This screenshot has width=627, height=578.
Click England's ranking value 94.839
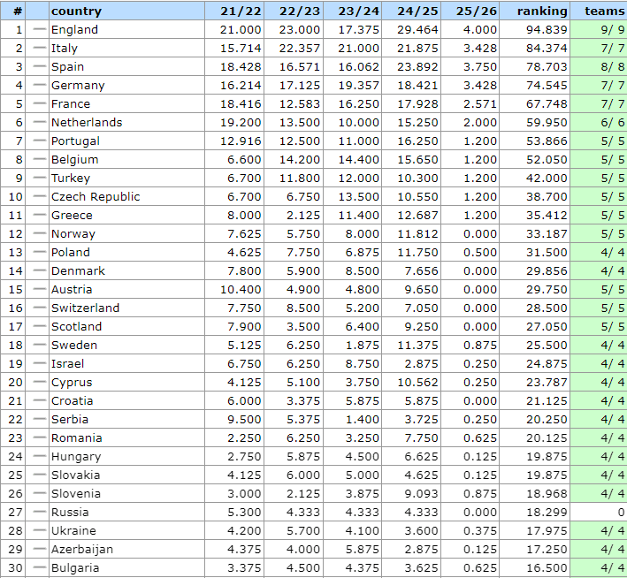click(x=547, y=29)
